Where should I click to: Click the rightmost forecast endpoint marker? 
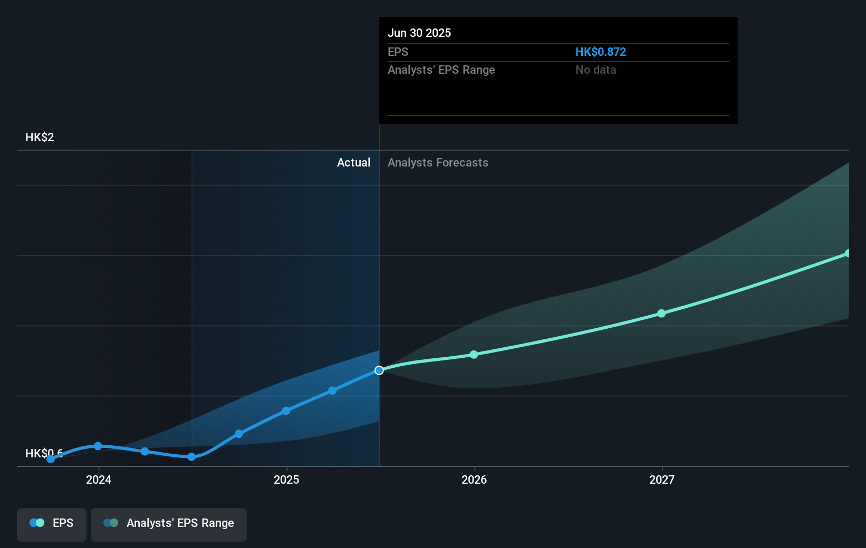[x=848, y=254]
